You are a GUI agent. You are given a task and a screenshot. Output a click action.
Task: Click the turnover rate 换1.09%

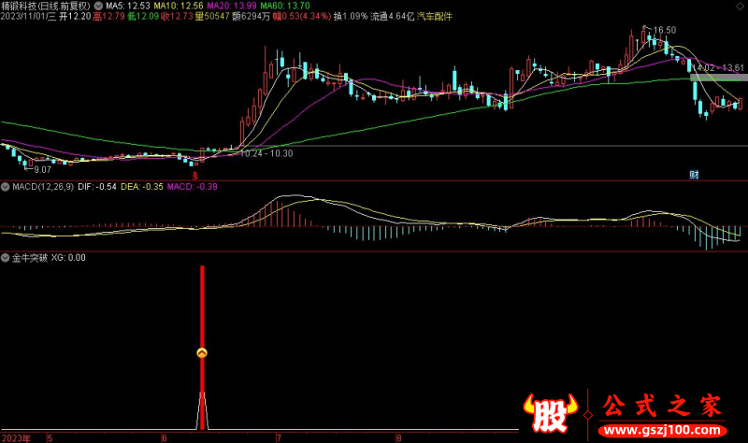[x=351, y=16]
